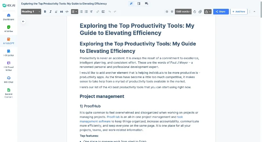Undo the last edit
This screenshot has height=142, width=262.
110,11
